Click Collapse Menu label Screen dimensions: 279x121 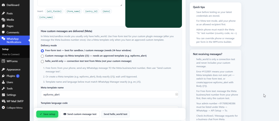pos(15,108)
